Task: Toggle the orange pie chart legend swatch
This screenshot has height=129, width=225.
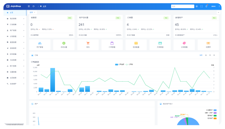Action: pyautogui.click(x=215, y=118)
